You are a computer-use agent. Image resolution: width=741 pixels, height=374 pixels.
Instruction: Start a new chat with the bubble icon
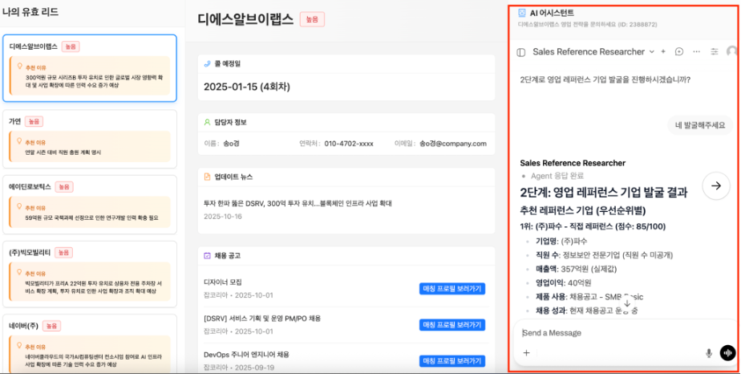(x=679, y=51)
